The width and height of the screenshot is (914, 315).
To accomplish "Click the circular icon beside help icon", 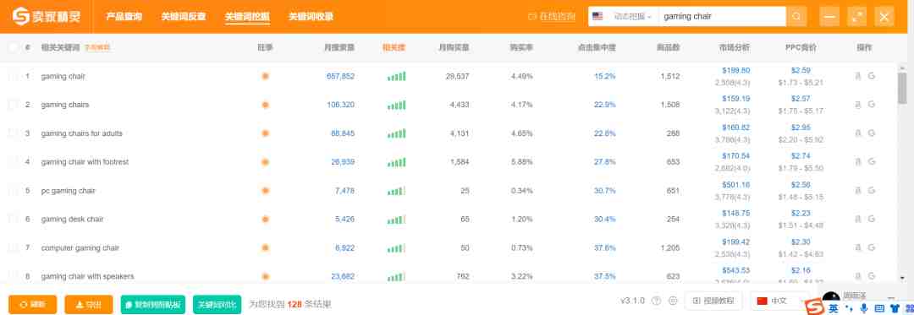I will (673, 301).
